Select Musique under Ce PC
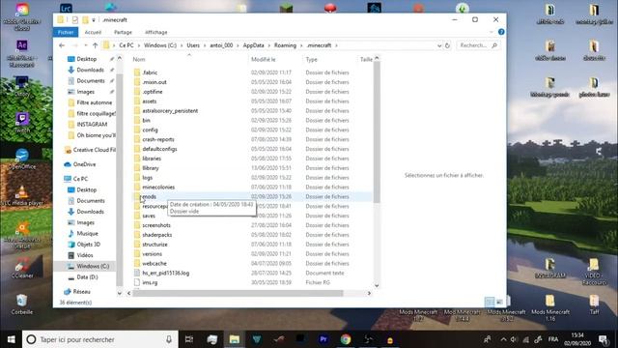Image resolution: width=618 pixels, height=348 pixels. click(x=87, y=234)
